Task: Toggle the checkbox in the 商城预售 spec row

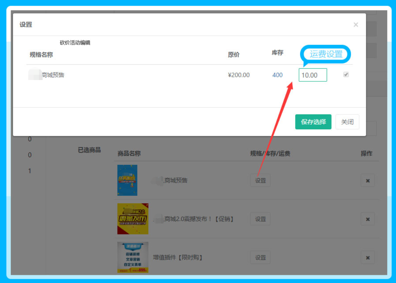Action: [346, 74]
